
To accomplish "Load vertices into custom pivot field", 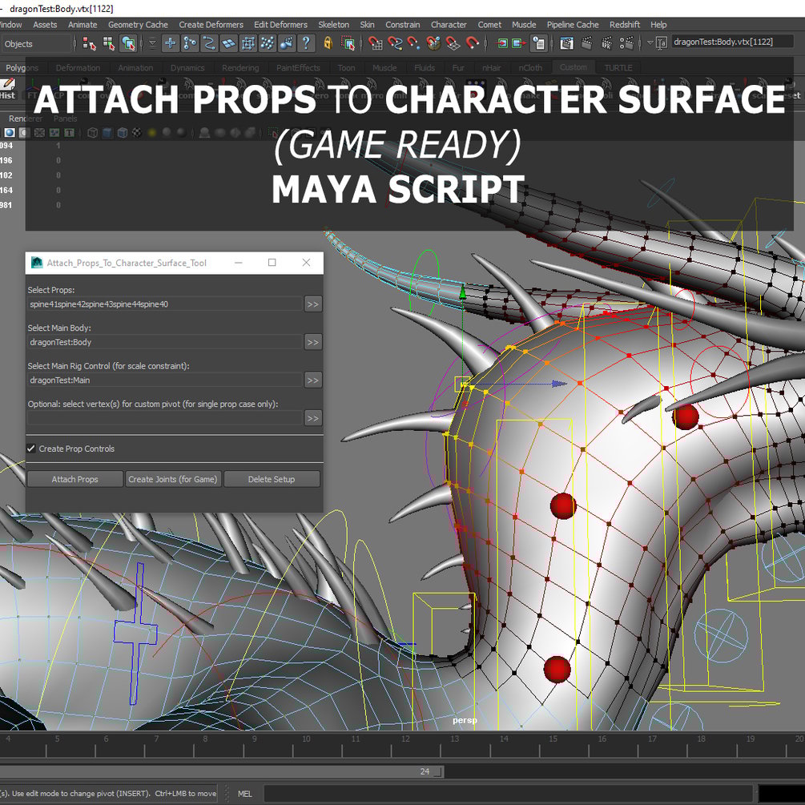I will click(312, 418).
